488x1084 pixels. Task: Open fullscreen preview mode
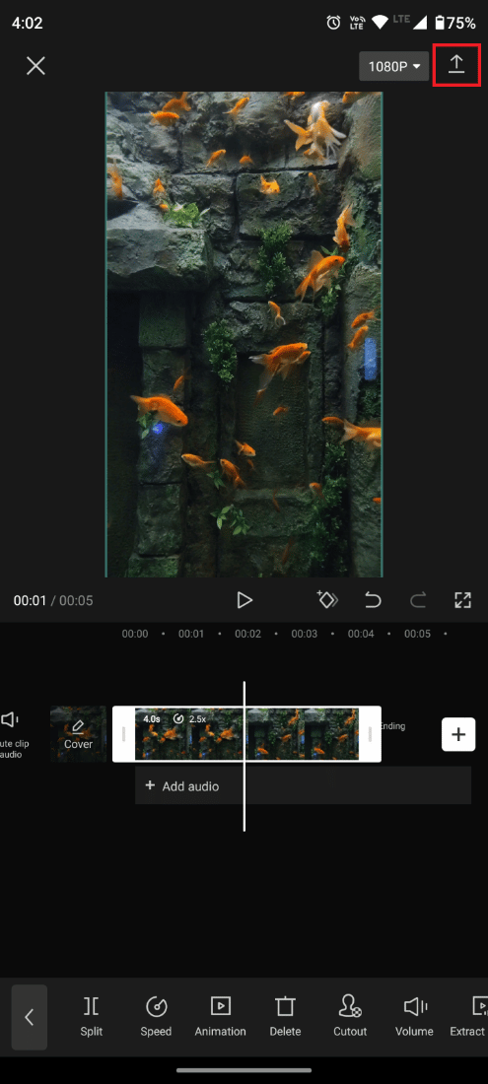[462, 600]
